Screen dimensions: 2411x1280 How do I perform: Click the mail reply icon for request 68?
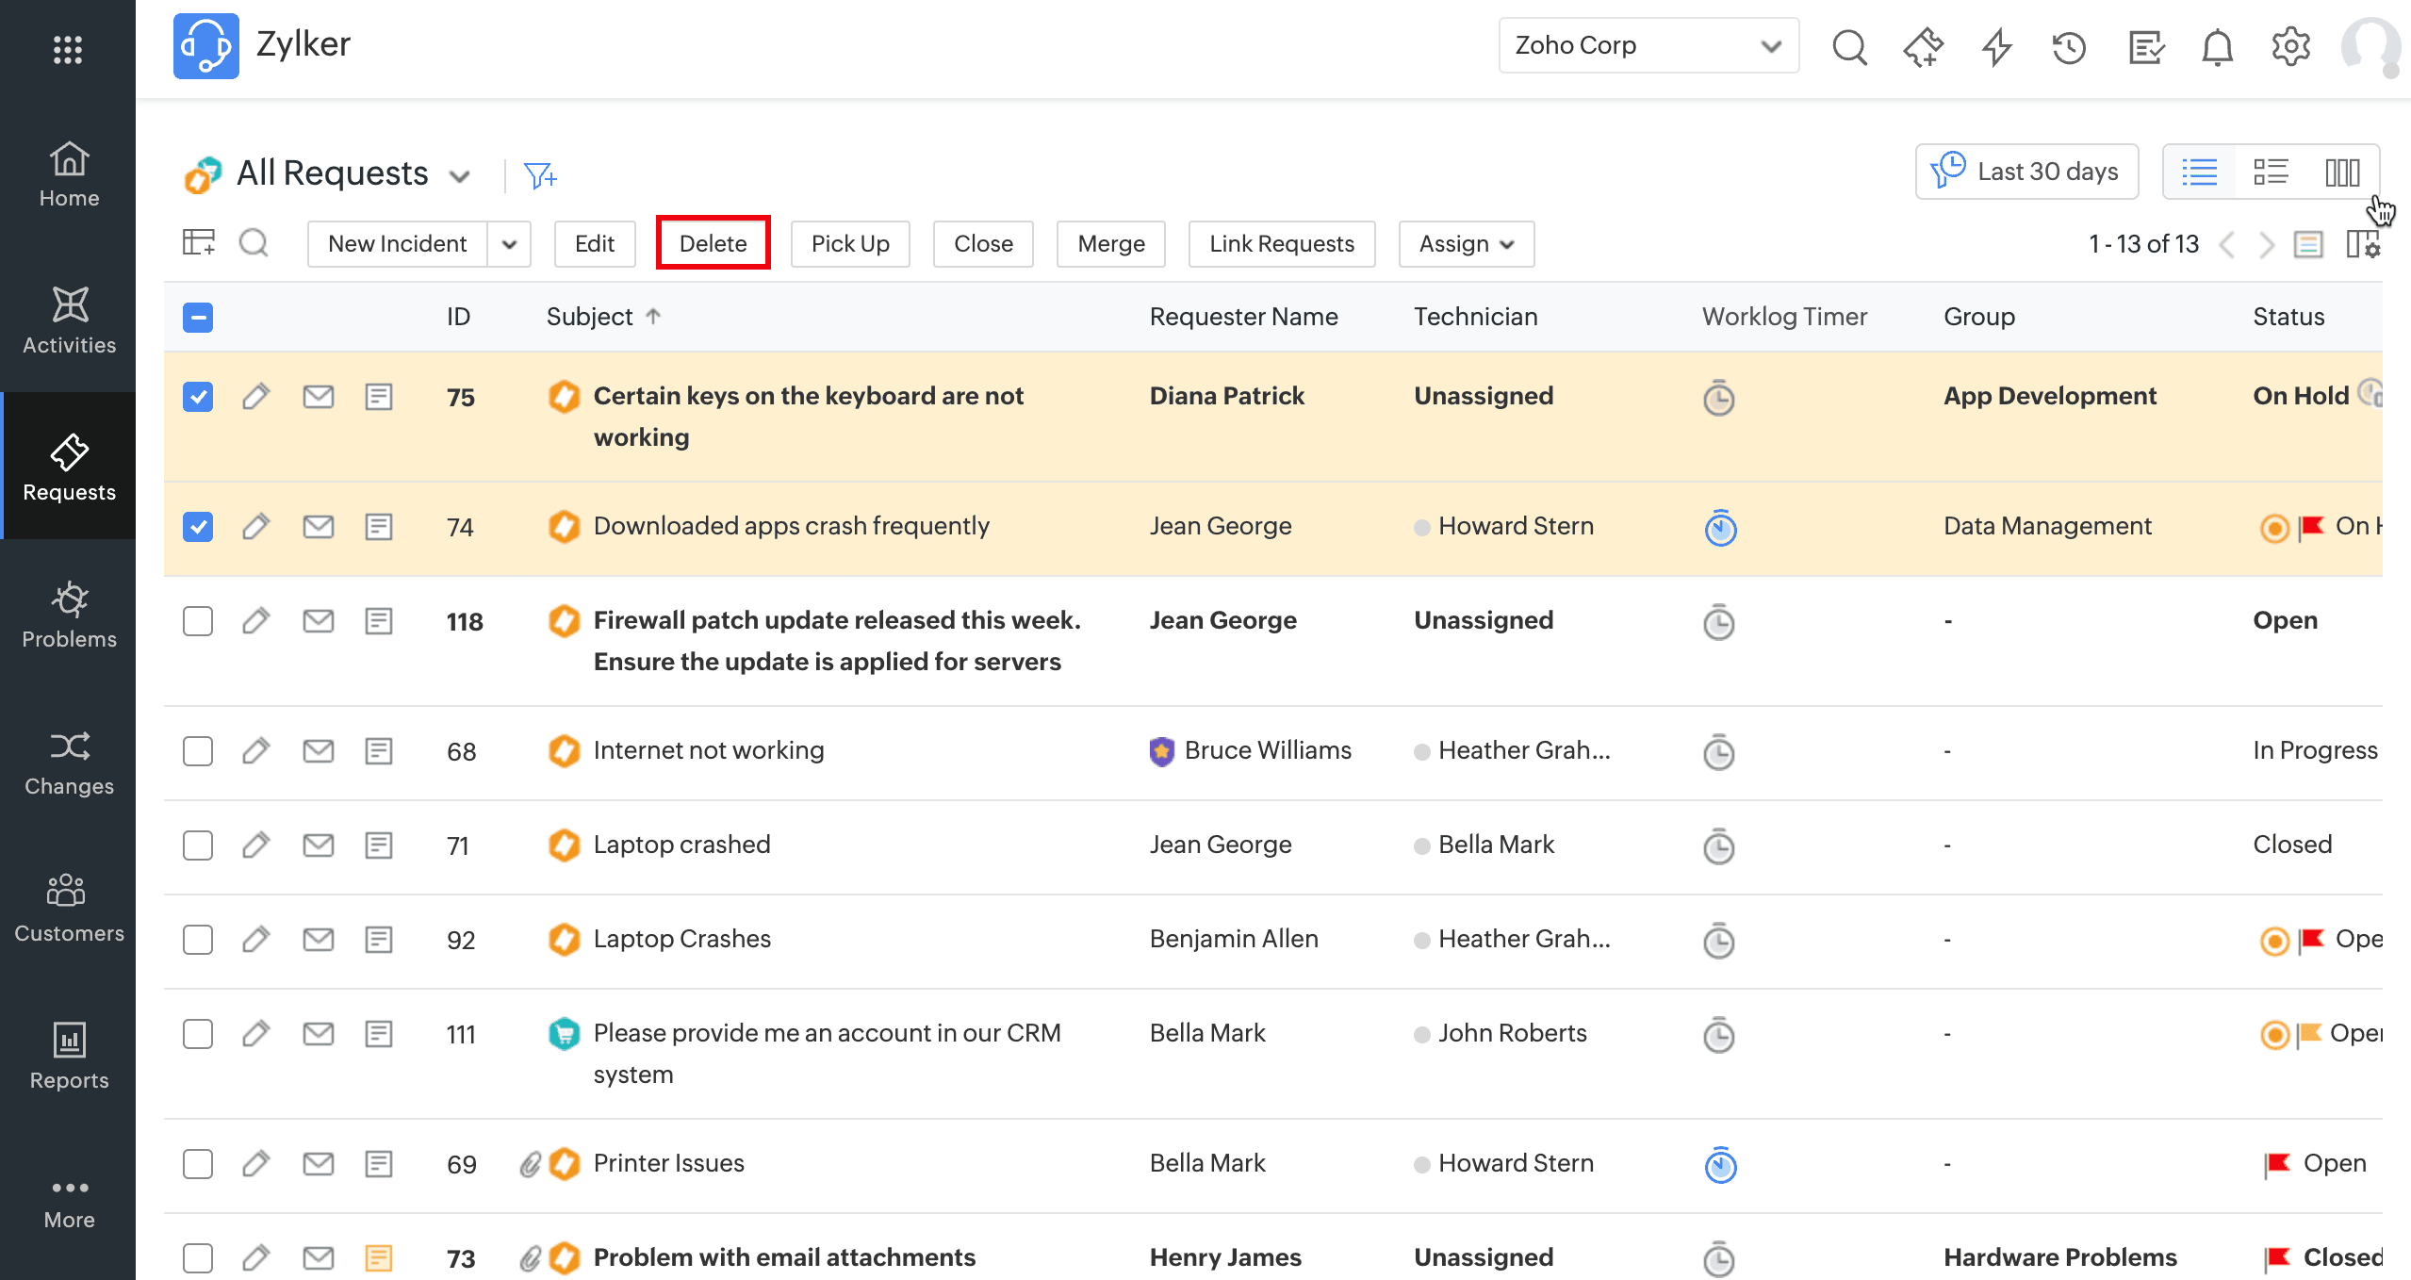(x=319, y=751)
